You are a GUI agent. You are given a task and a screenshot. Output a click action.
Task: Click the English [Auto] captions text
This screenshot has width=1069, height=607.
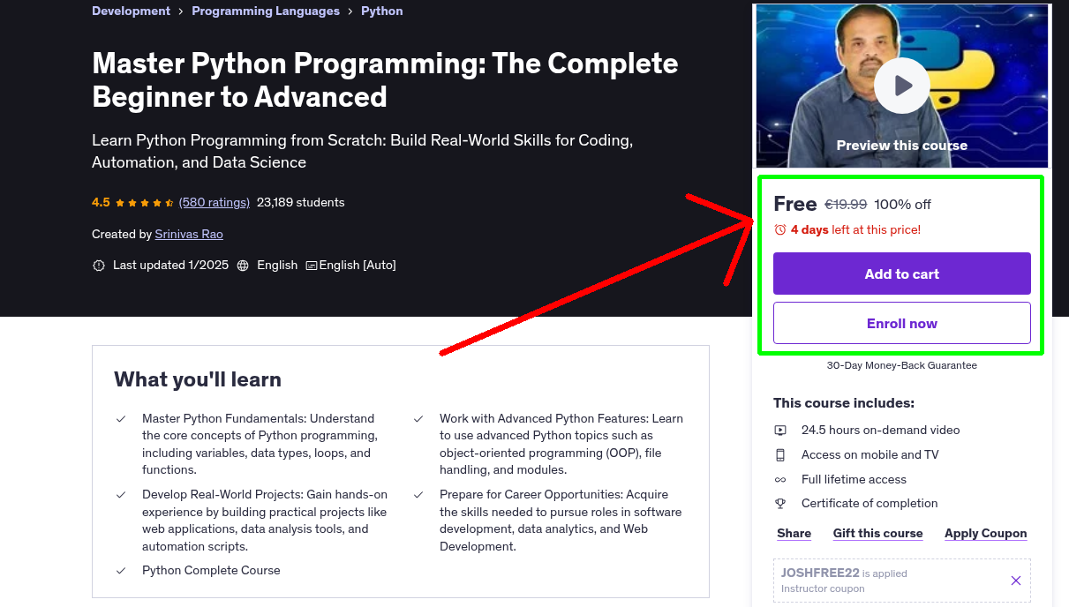click(358, 266)
